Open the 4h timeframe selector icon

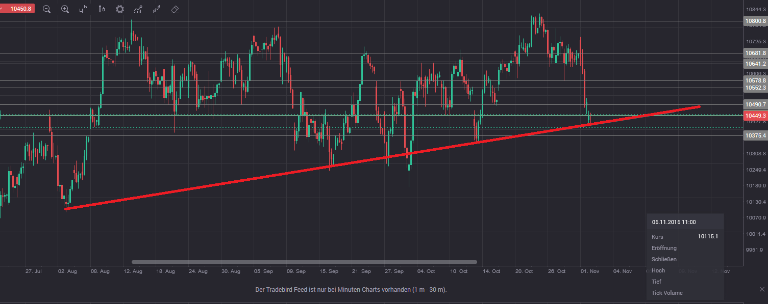tap(82, 9)
